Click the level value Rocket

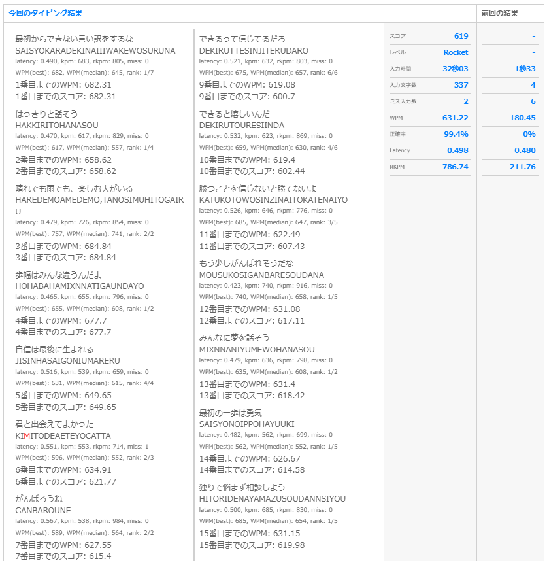click(x=456, y=52)
